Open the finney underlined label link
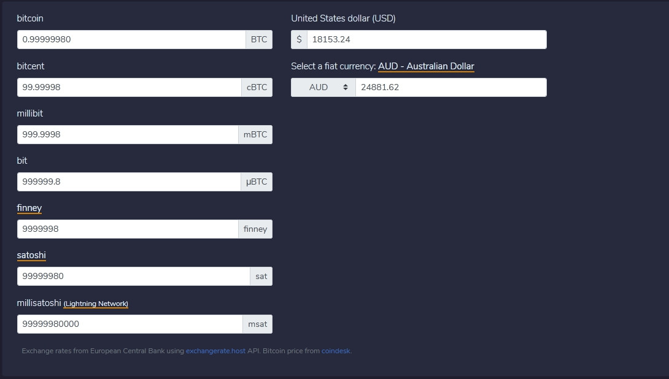The height and width of the screenshot is (379, 669). coord(29,208)
